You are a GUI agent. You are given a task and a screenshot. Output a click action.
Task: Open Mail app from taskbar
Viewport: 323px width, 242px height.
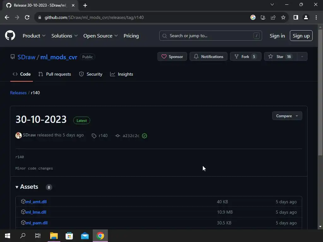pyautogui.click(x=85, y=236)
